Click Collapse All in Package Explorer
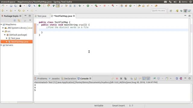The height and width of the screenshot is (108, 193). click(x=15, y=21)
